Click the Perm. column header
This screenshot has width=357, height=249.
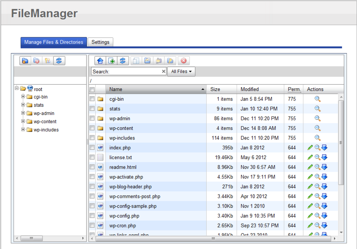(x=294, y=89)
